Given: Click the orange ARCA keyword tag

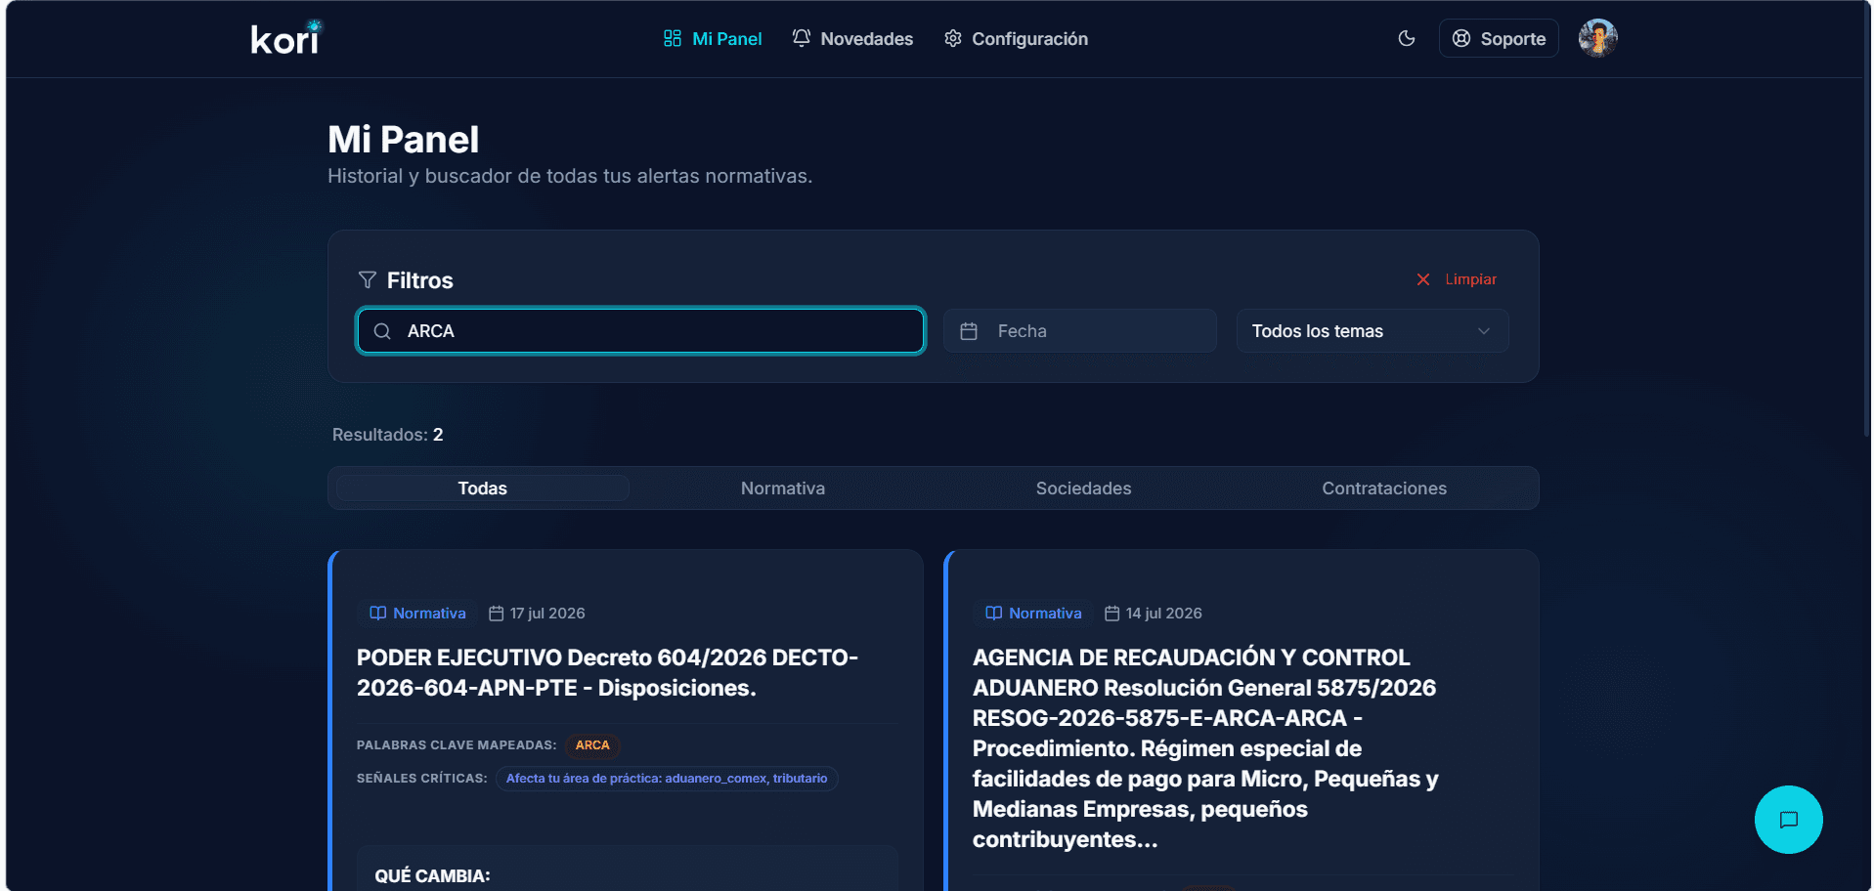Looking at the screenshot, I should point(592,745).
